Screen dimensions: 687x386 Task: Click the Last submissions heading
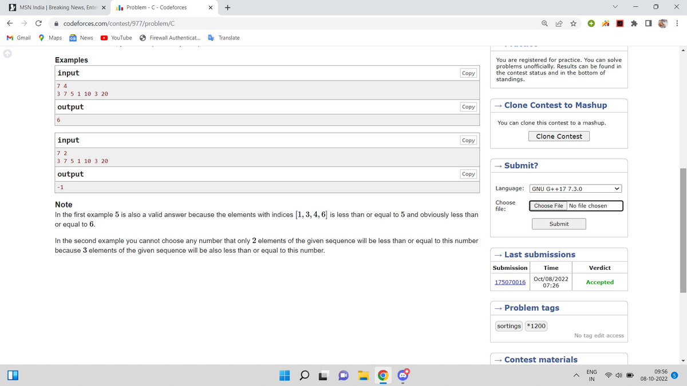[540, 254]
